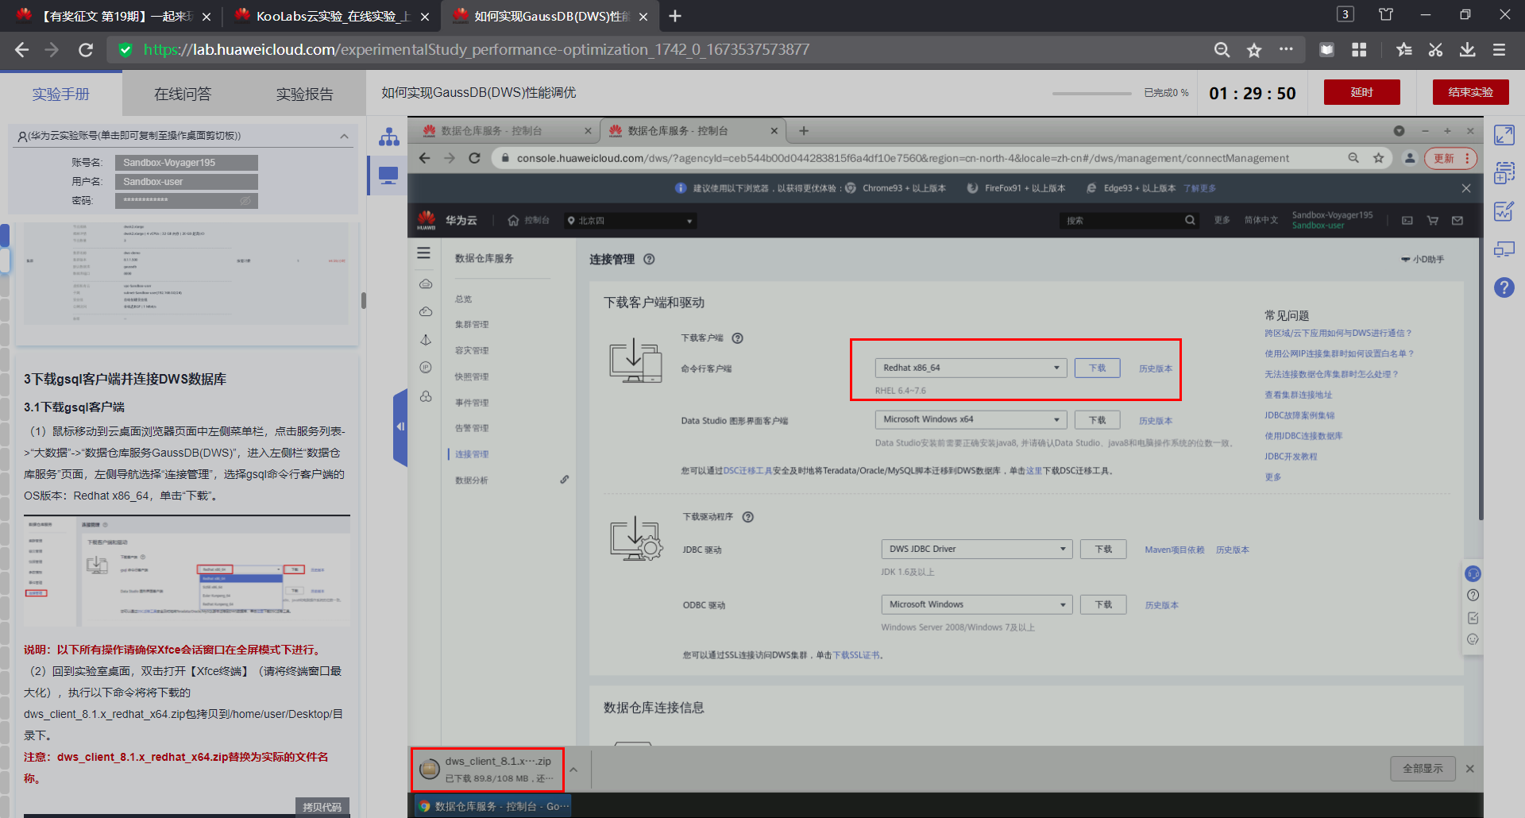The height and width of the screenshot is (818, 1525).
Task: Open the scissors screenshot tool
Action: [1435, 50]
